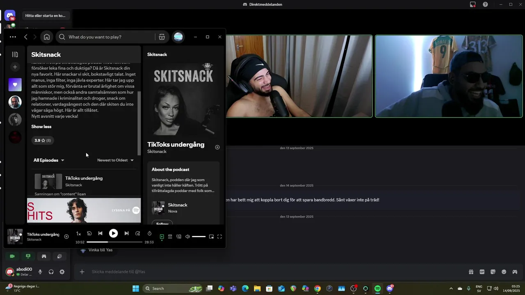525x295 pixels.
Task: Open Browse icon in Spotify search bar
Action: pos(162,37)
